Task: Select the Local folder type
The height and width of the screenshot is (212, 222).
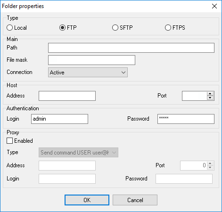Action: 16,28
